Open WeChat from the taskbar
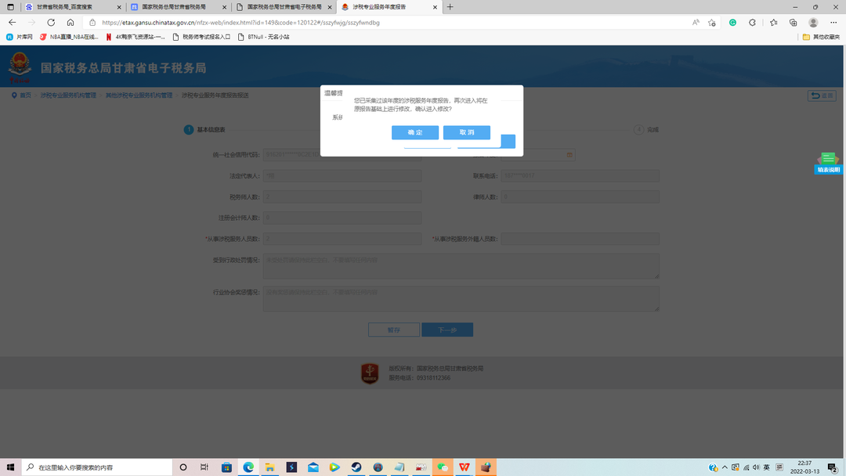846x476 pixels. (x=443, y=467)
